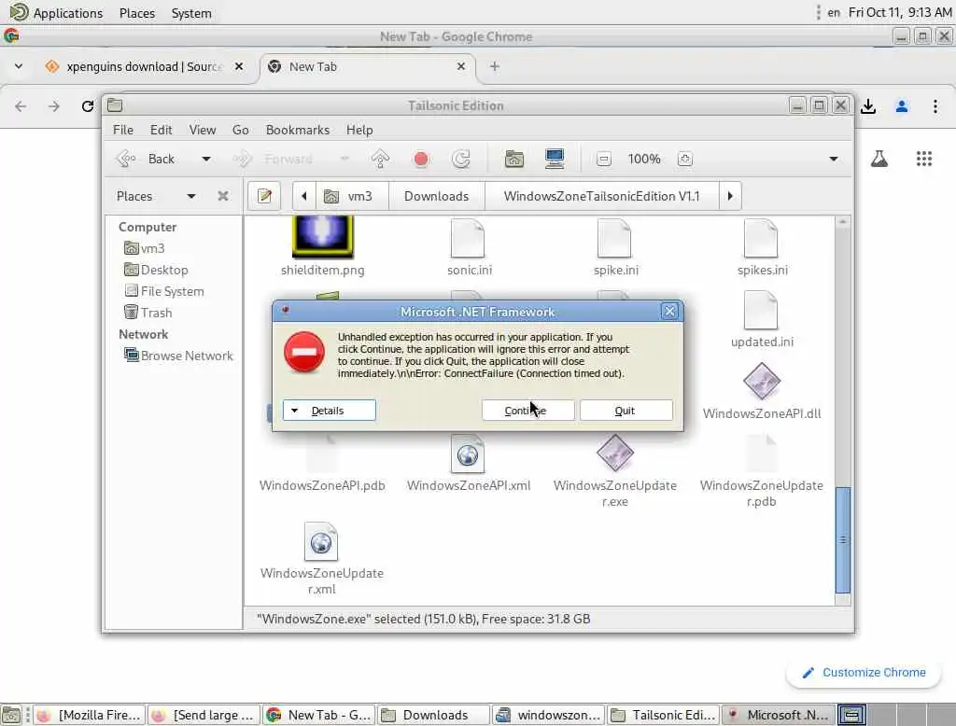
Task: Click the show desktop taskbar icon
Action: click(x=11, y=715)
